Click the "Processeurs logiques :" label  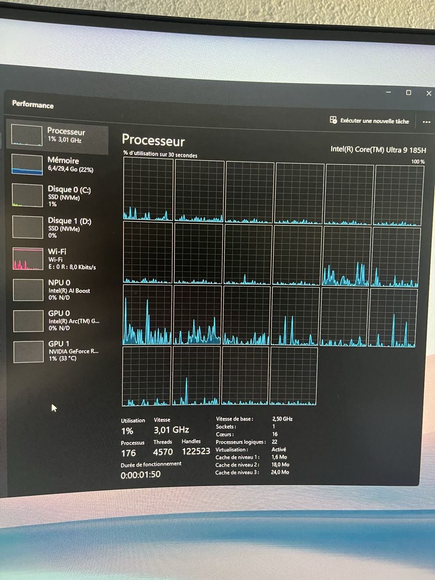click(241, 442)
